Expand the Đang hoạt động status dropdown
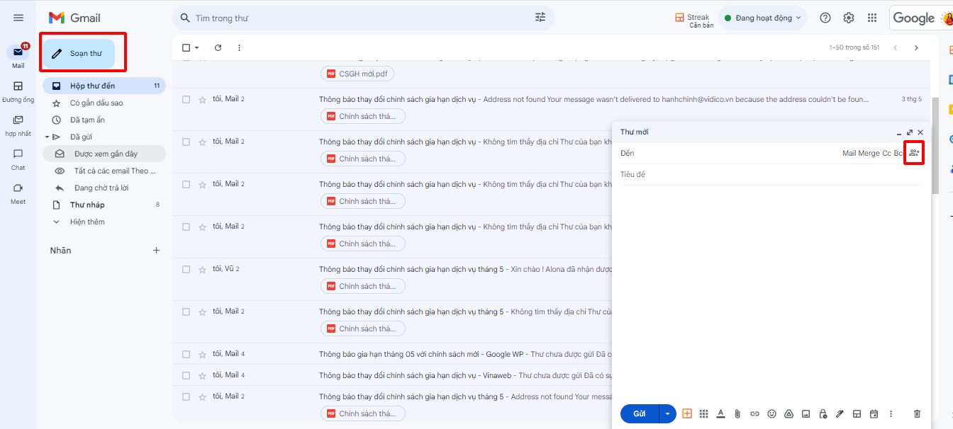The height and width of the screenshot is (429, 953). click(798, 18)
